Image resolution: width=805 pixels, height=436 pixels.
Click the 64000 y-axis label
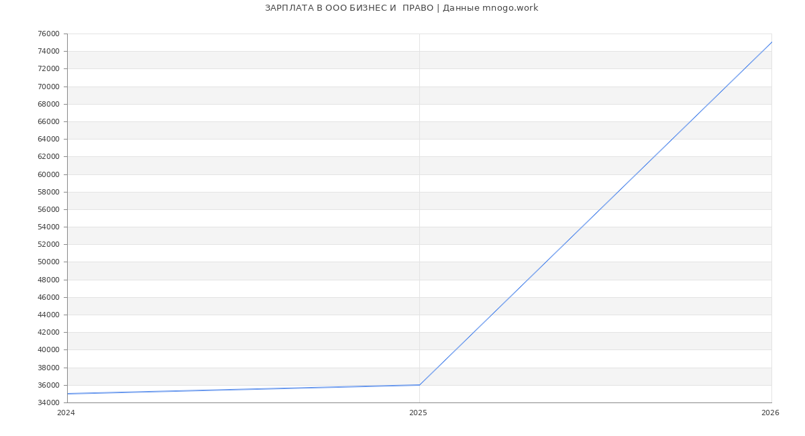coord(48,140)
